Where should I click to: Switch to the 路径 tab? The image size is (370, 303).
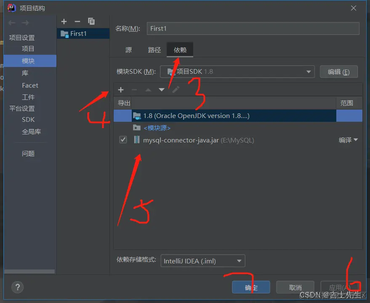point(154,50)
